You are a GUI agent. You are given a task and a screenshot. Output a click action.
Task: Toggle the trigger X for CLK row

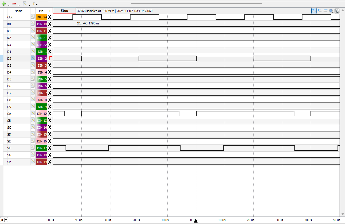(x=50, y=17)
